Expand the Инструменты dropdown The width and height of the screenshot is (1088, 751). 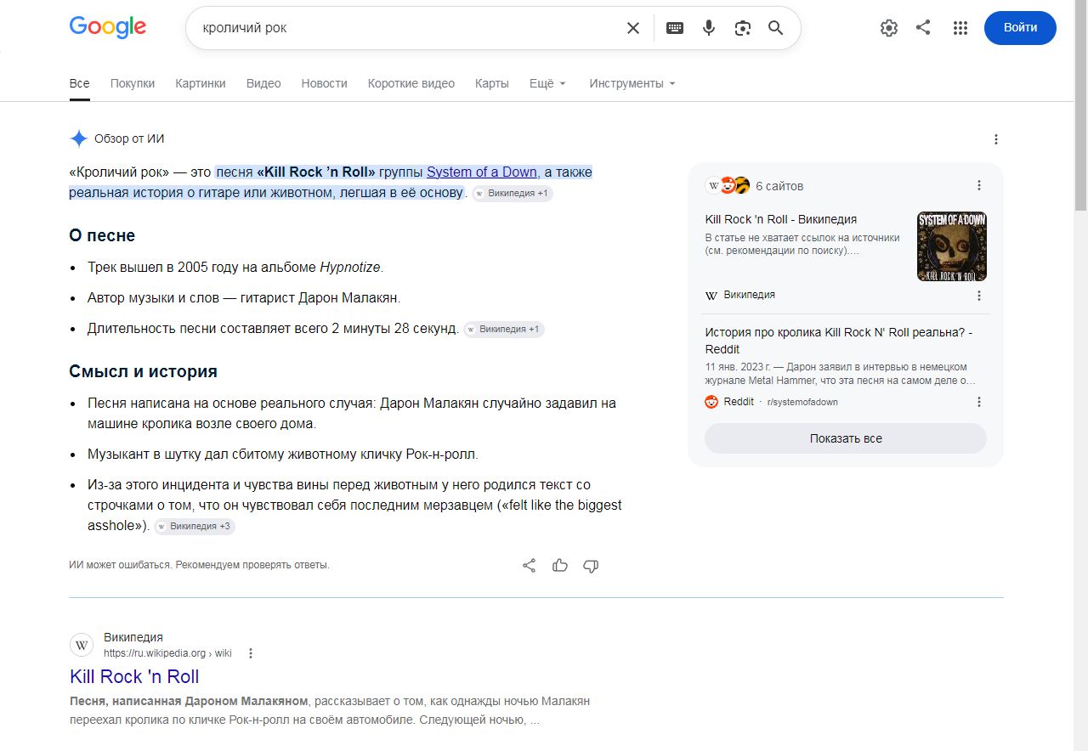click(x=632, y=83)
